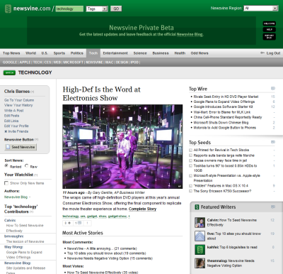Click the GOOGLE tag in the sub-navigation
Viewport: 283px width, 274px height.
tap(10, 62)
